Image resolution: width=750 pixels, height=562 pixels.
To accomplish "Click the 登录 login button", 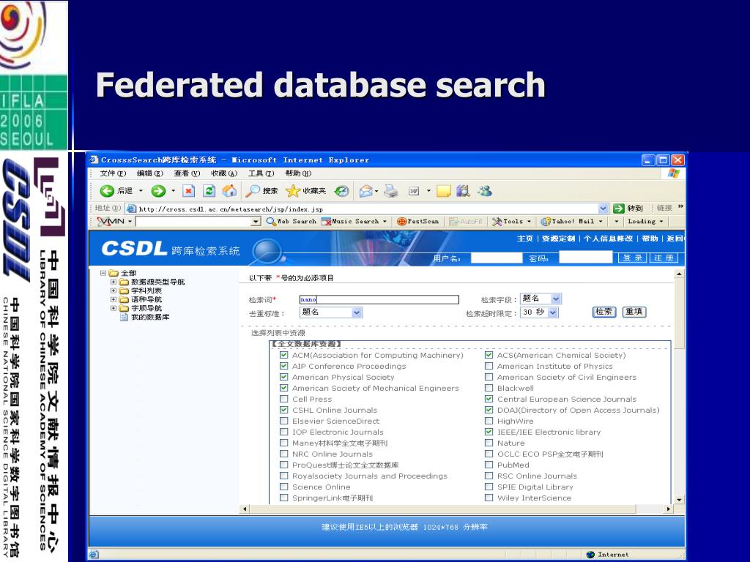I will click(632, 258).
